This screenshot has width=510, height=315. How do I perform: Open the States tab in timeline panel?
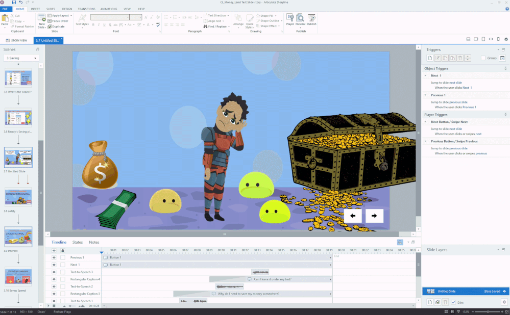[x=78, y=242]
